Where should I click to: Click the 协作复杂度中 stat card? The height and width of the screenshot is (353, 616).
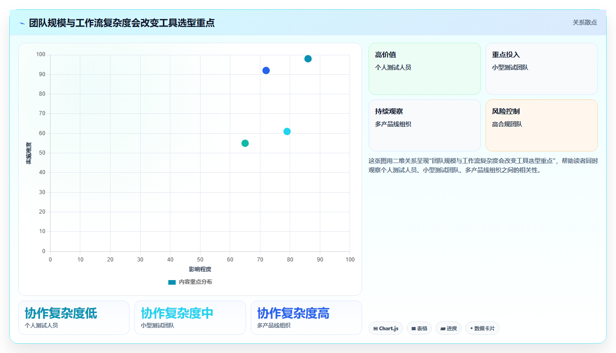190,318
